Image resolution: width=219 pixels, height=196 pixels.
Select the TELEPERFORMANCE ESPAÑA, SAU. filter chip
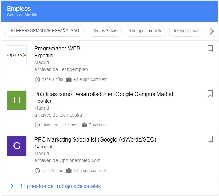tap(44, 31)
